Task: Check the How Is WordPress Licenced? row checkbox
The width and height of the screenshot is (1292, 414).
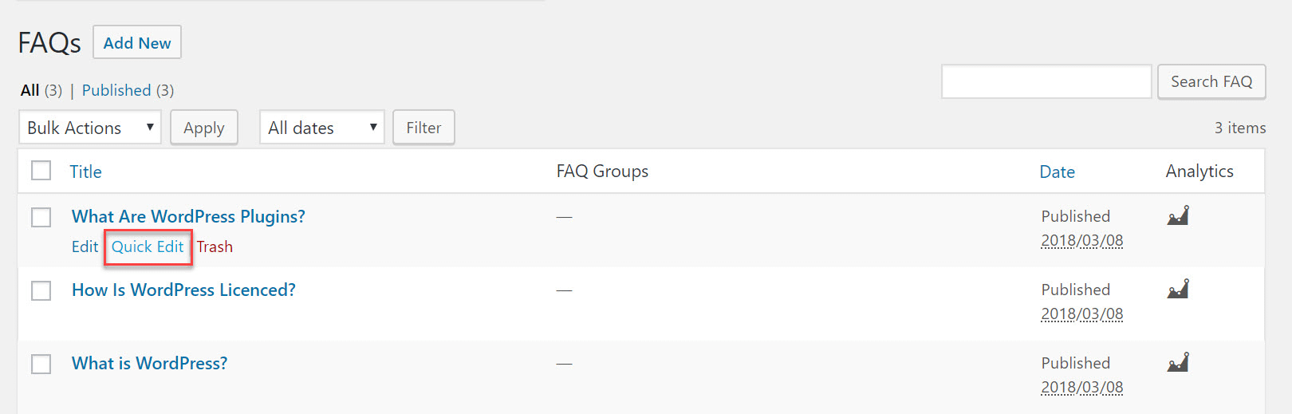Action: [x=41, y=290]
